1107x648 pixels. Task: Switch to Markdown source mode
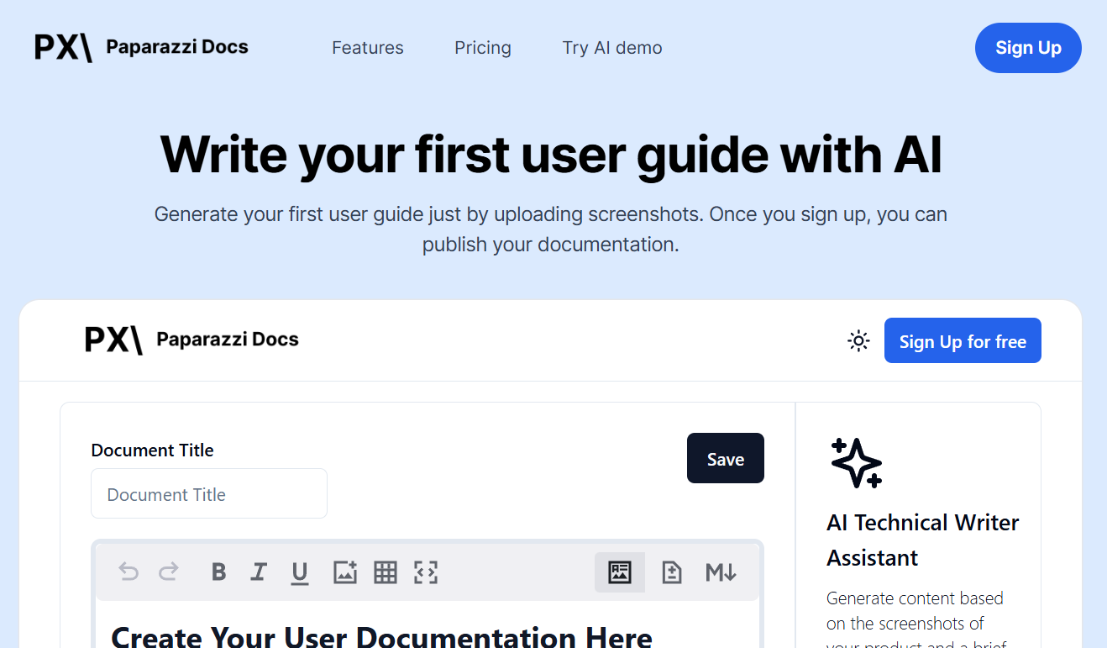tap(721, 572)
